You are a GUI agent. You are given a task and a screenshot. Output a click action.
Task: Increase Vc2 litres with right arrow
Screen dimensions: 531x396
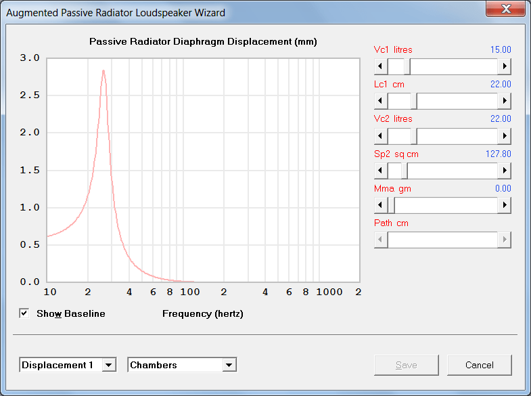pos(504,136)
